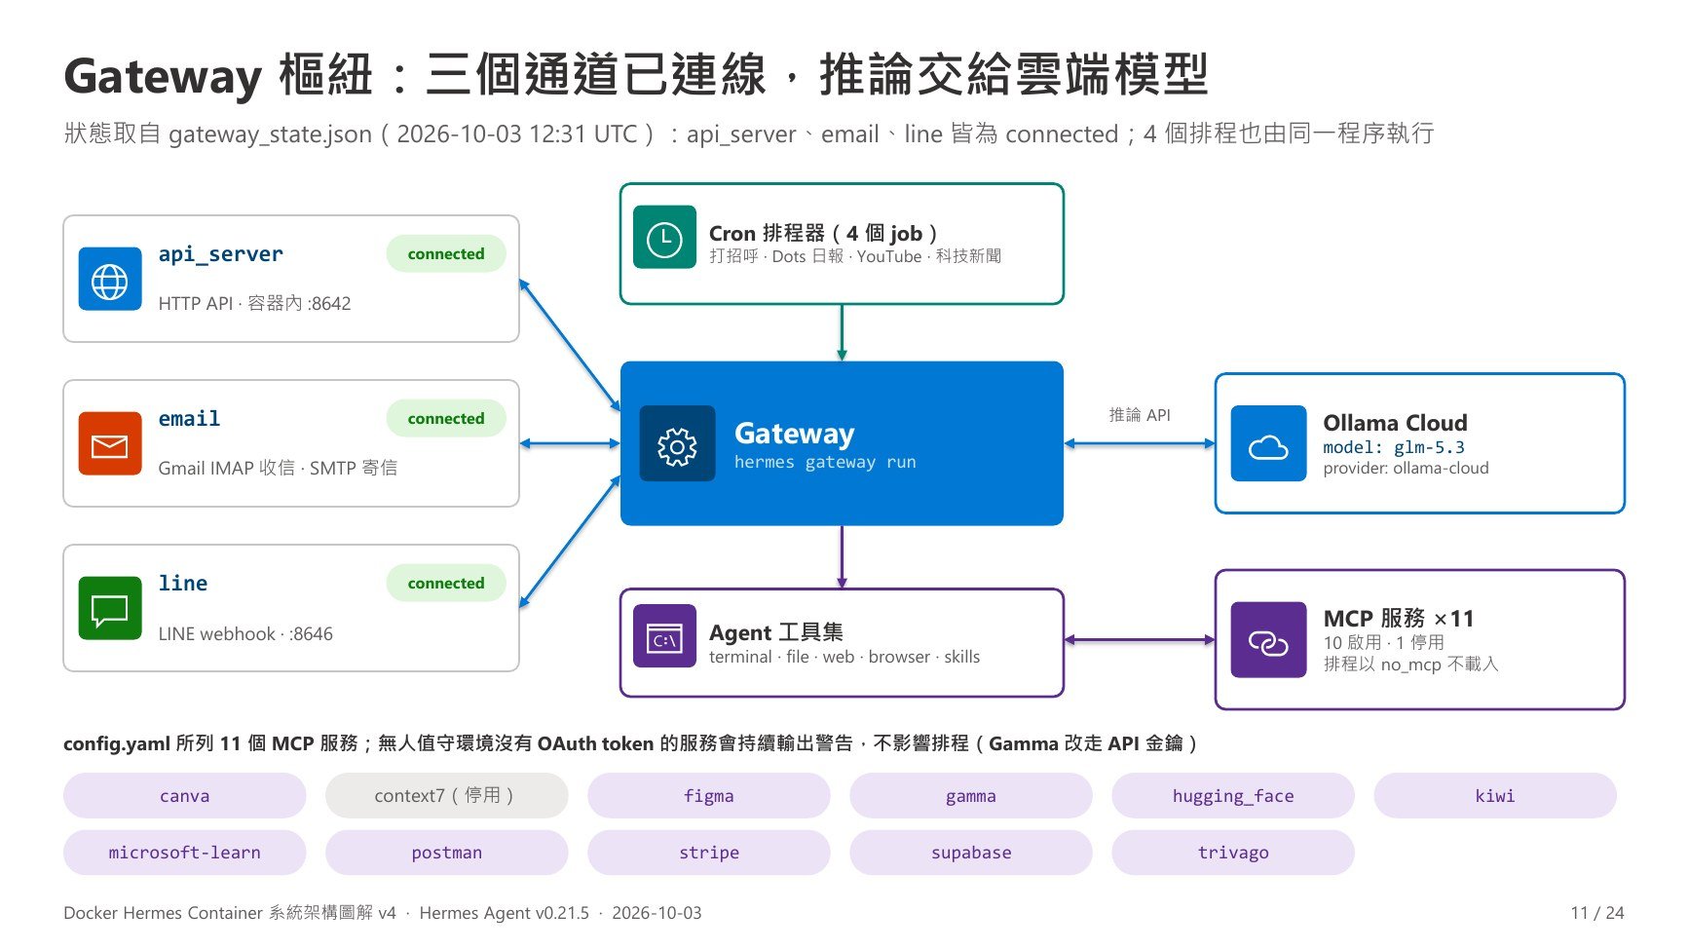
Task: Click 'provider: ollama-cloud' text
Action: (x=1406, y=468)
